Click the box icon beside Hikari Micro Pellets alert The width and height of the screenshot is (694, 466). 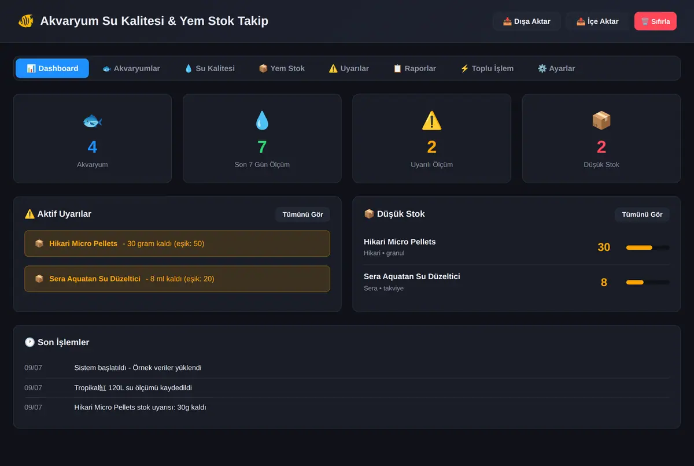point(39,243)
